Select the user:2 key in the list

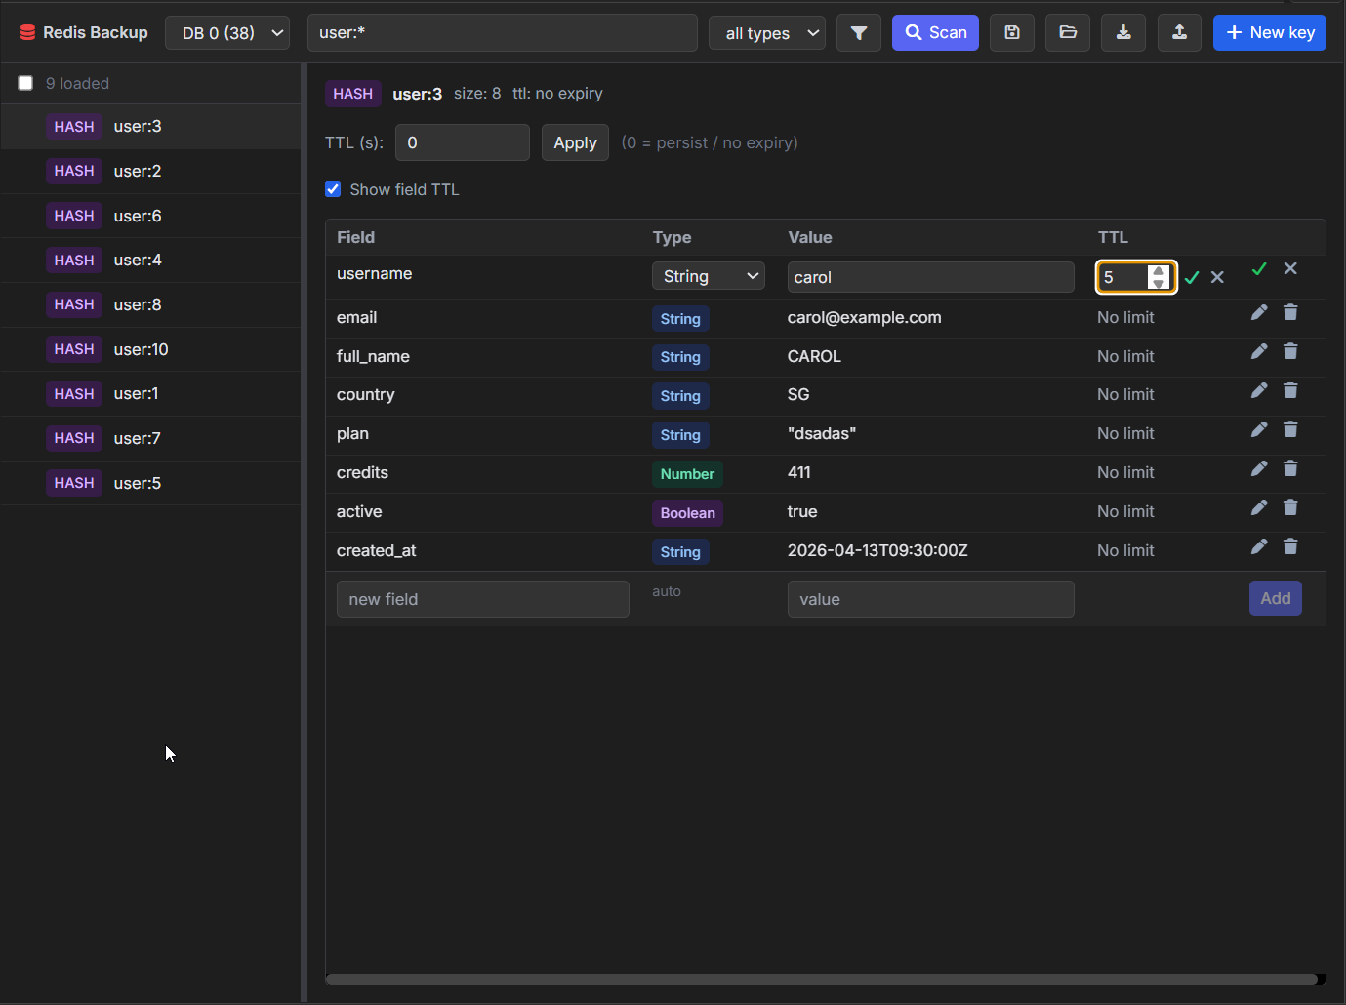(x=150, y=171)
